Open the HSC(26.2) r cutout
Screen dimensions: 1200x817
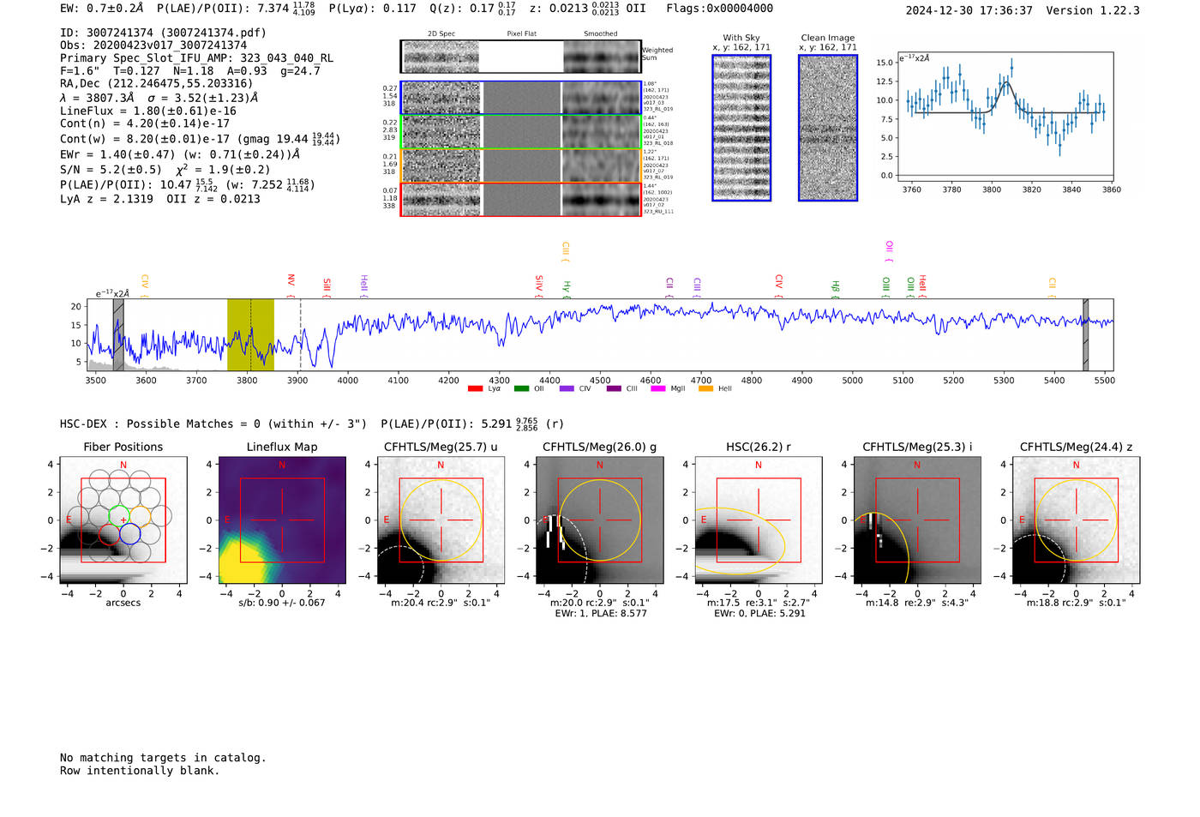tap(759, 520)
